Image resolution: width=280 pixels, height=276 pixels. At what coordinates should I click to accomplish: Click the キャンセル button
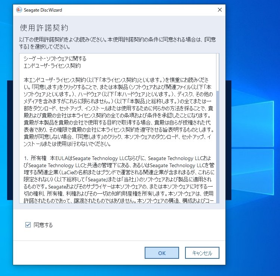click(202, 253)
